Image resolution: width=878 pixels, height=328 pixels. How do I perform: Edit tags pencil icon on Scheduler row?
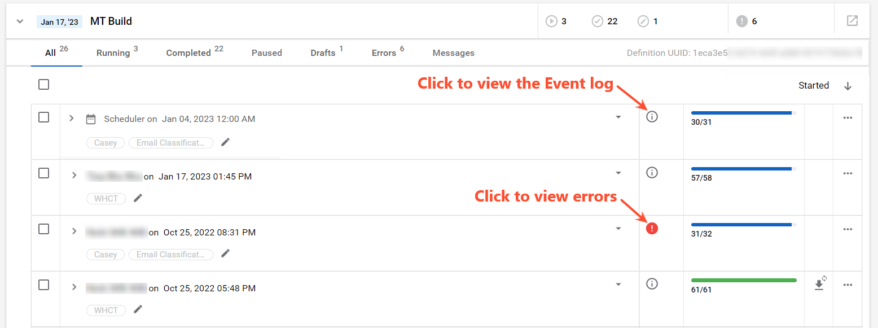(226, 142)
